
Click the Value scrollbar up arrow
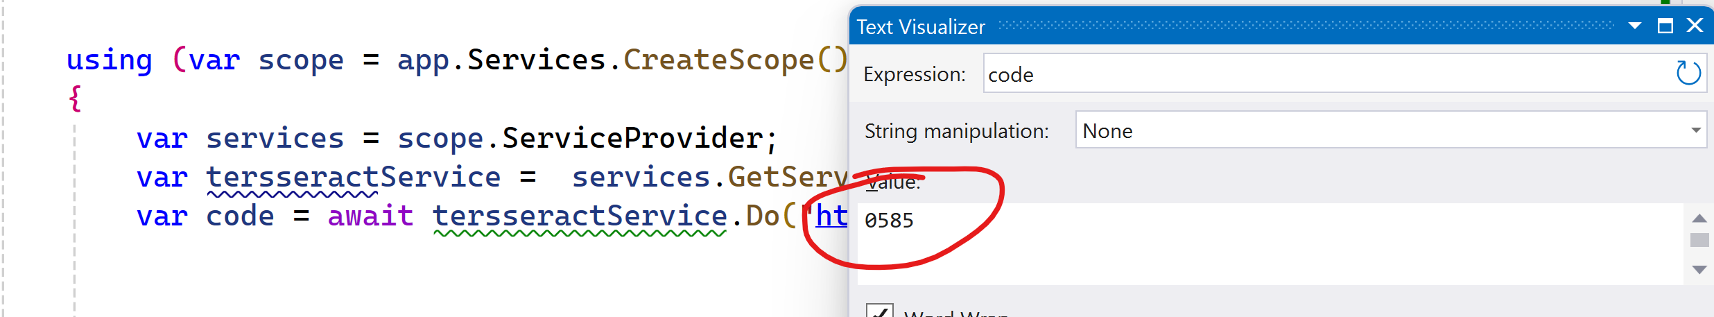coord(1699,219)
